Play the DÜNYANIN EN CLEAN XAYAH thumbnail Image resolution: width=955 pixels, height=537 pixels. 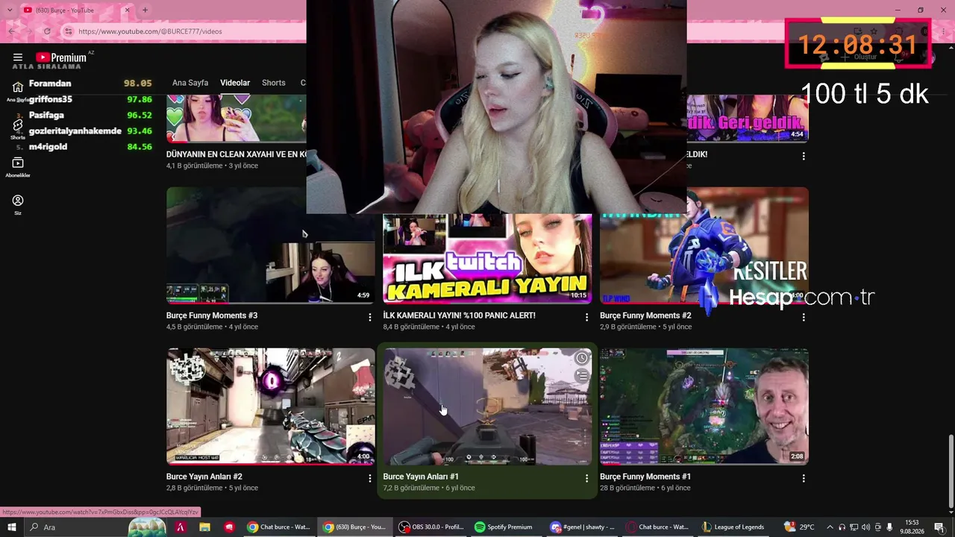[236, 119]
